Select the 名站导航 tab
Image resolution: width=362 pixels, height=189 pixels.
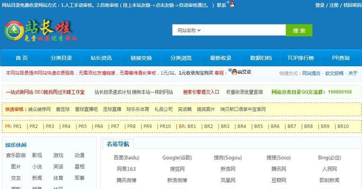click(118, 144)
